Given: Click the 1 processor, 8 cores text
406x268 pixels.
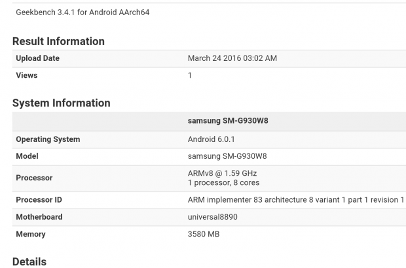Looking at the screenshot, I should tap(225, 182).
